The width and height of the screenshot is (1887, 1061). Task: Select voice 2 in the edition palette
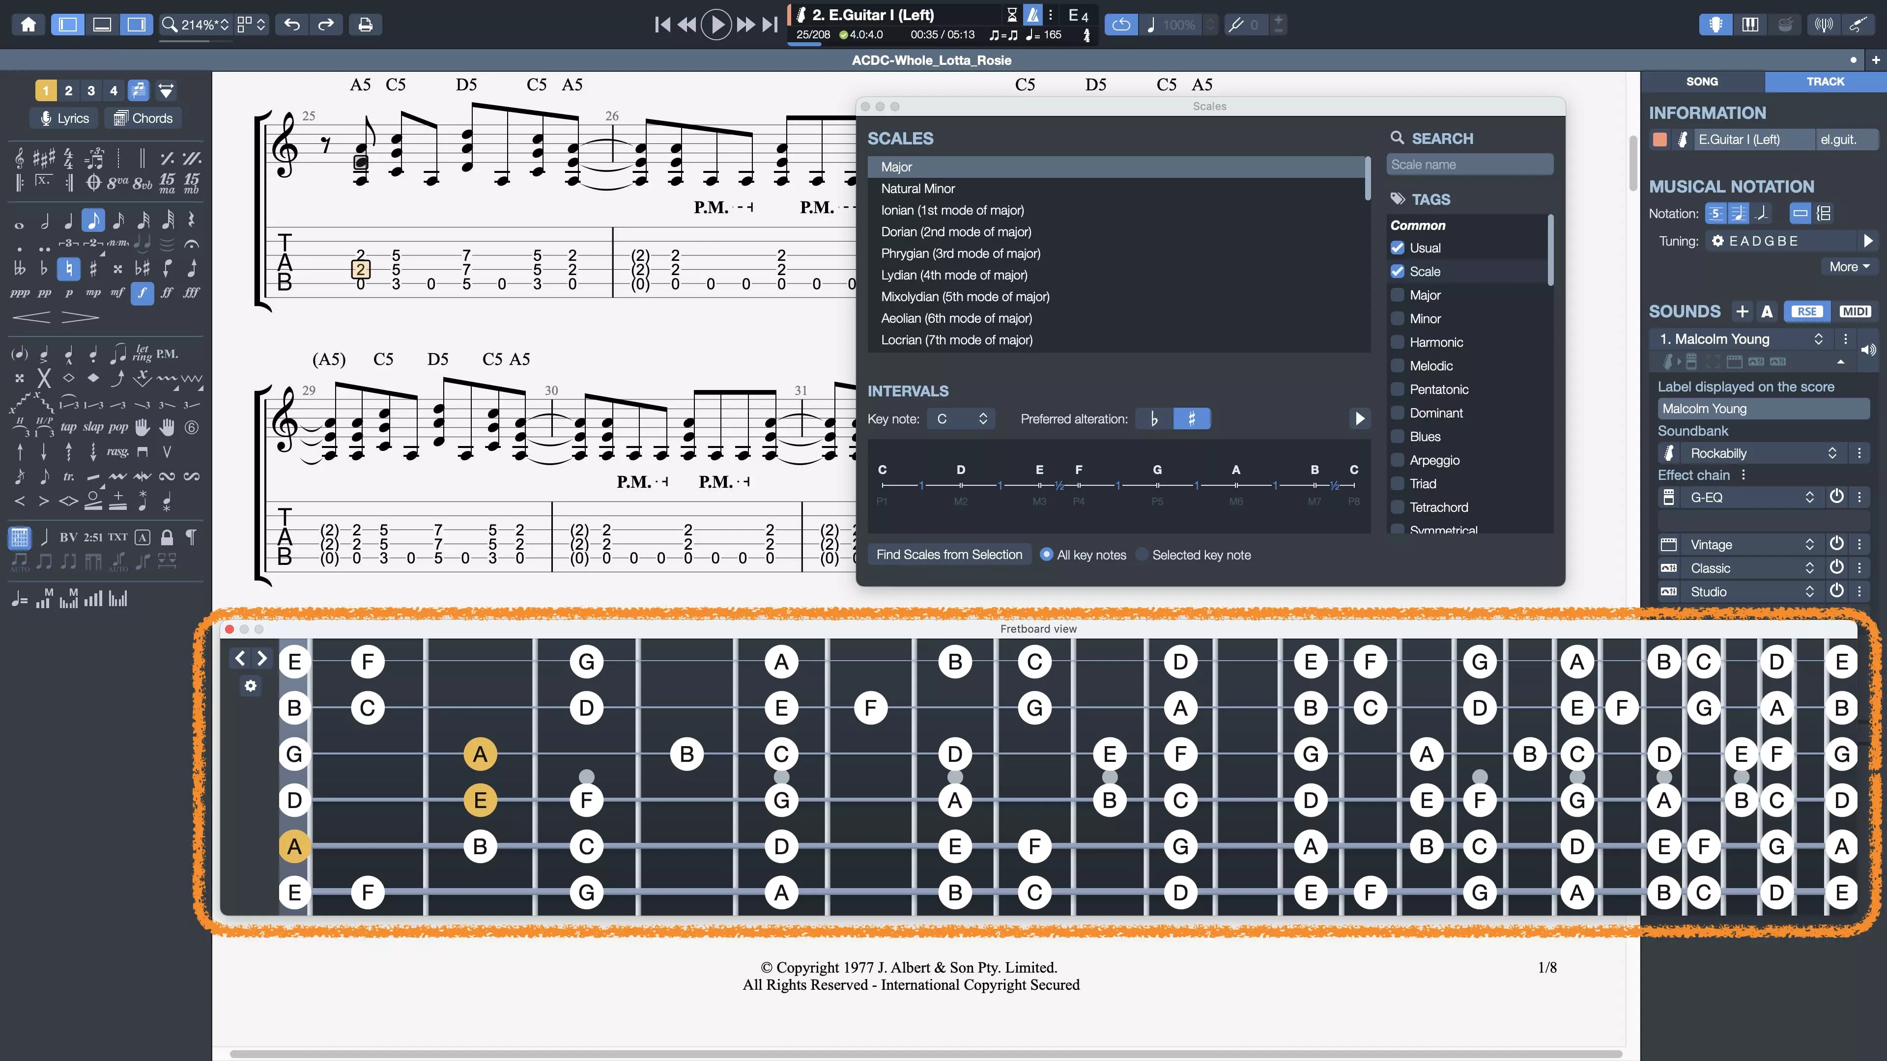pos(68,90)
